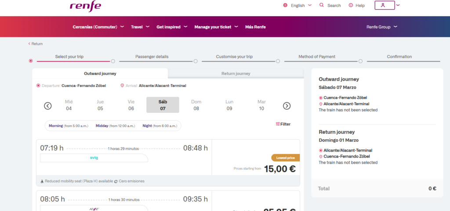Open the Filter options
Image resolution: width=450 pixels, height=211 pixels.
click(x=283, y=124)
